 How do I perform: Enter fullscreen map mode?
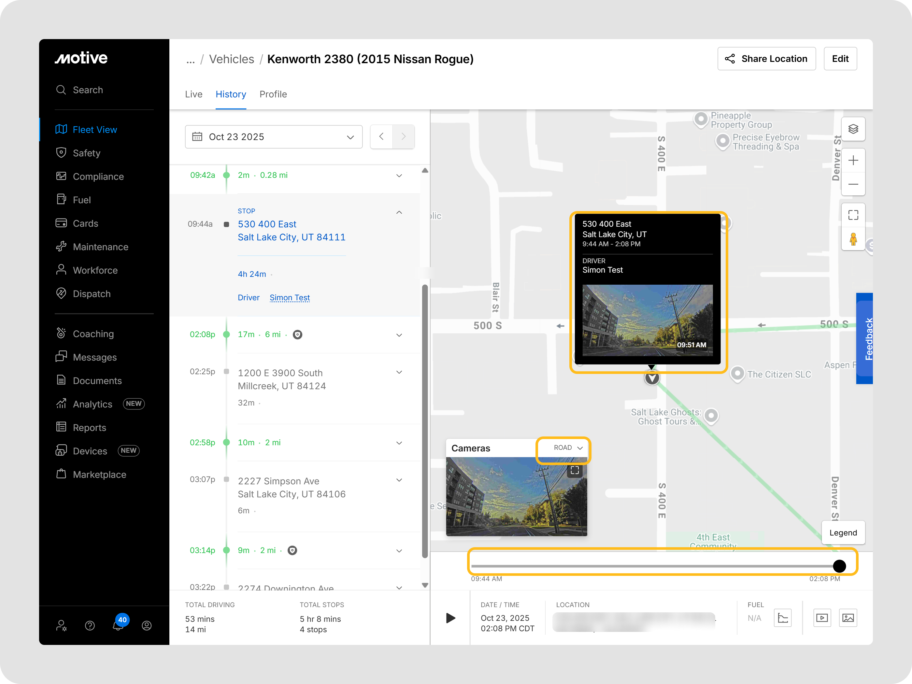coord(853,215)
